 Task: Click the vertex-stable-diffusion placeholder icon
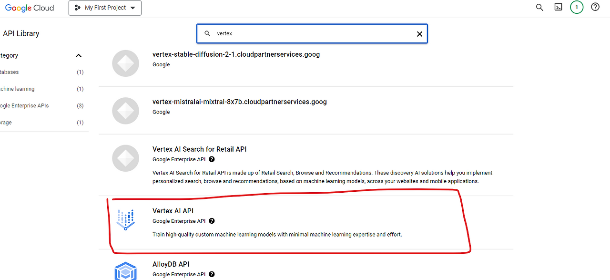coord(125,63)
